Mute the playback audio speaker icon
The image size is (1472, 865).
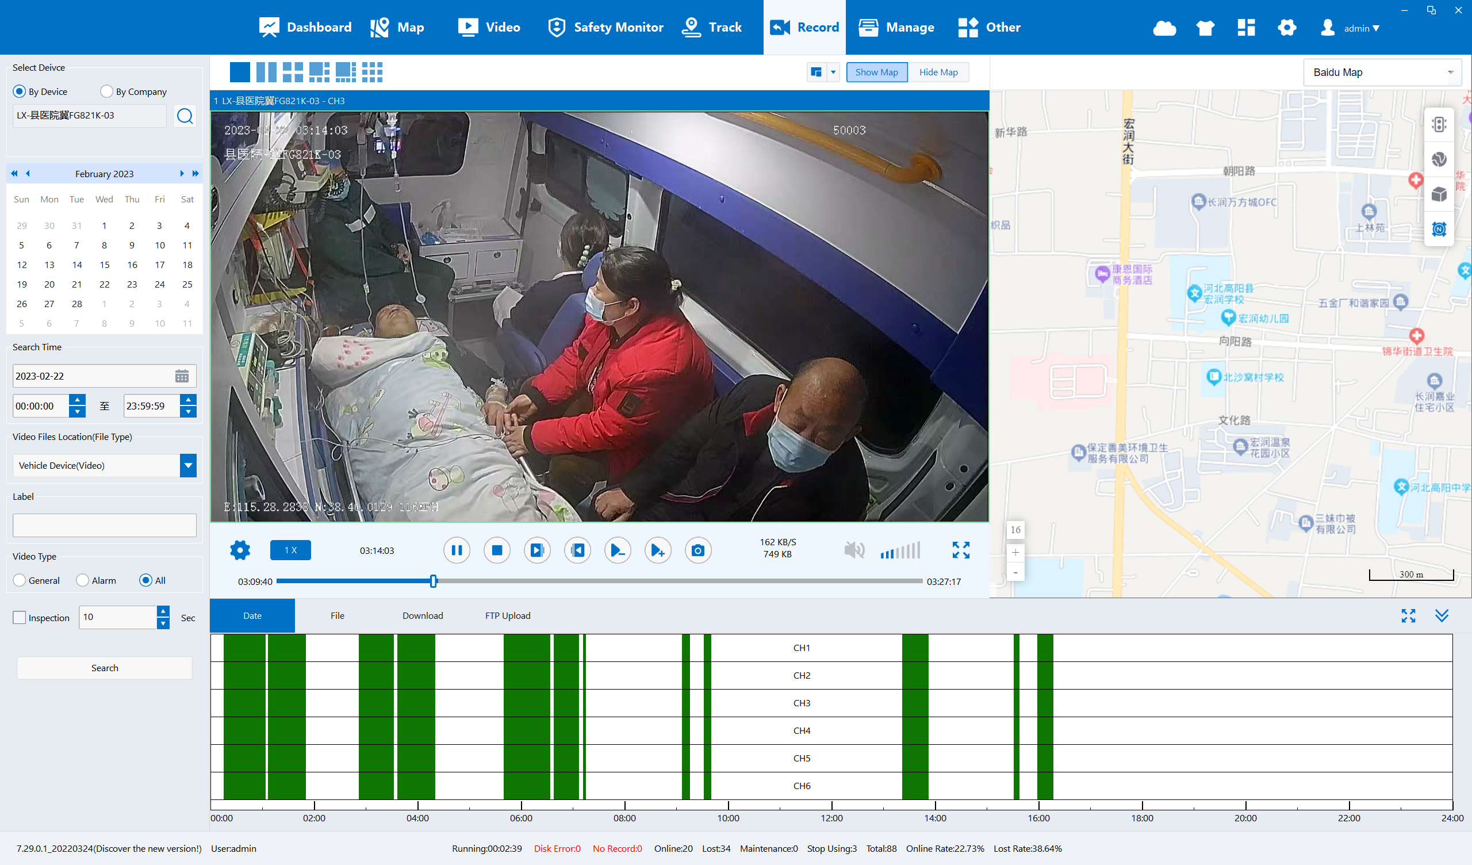(853, 550)
